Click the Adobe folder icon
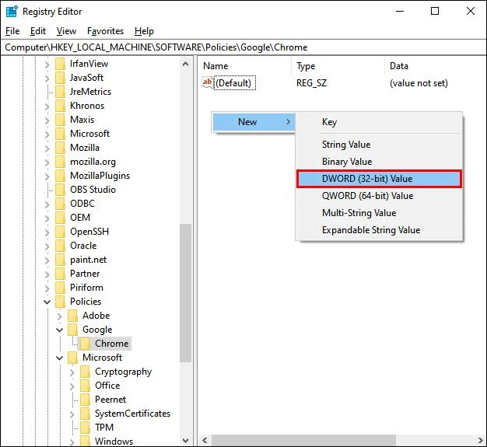The width and height of the screenshot is (487, 447). (x=72, y=316)
